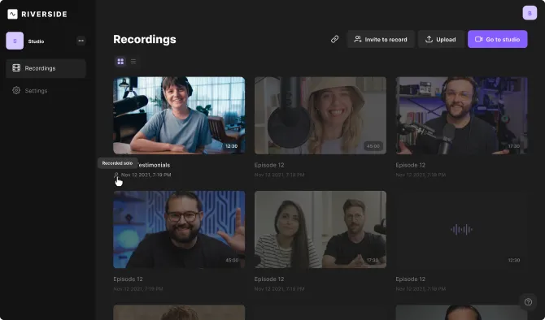Click Episode 12 title under two-person thumbnail
The width and height of the screenshot is (545, 320).
tap(269, 279)
